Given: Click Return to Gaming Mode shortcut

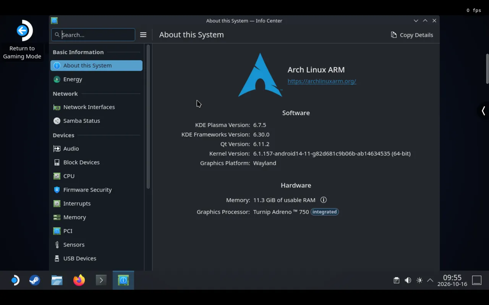Looking at the screenshot, I should coord(22,40).
